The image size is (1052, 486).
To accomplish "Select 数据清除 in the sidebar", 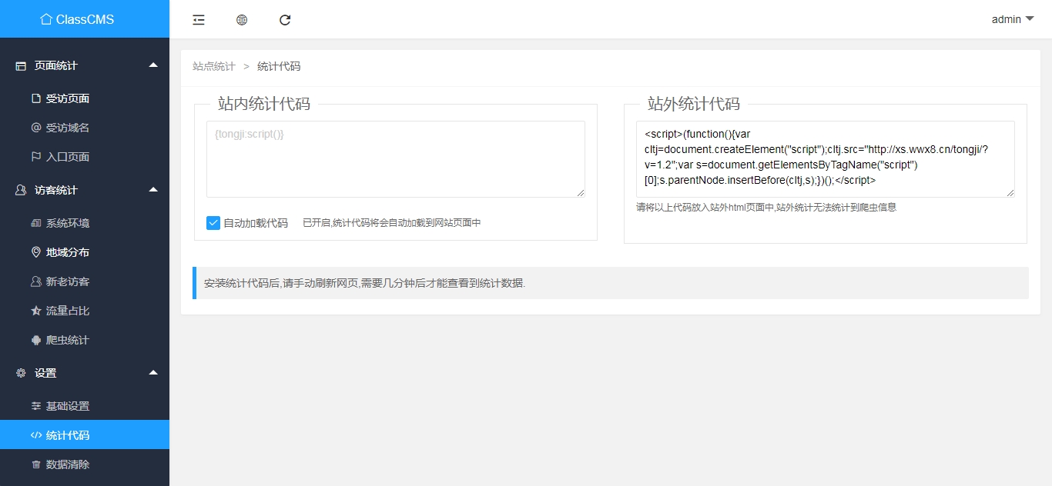I will click(x=67, y=464).
